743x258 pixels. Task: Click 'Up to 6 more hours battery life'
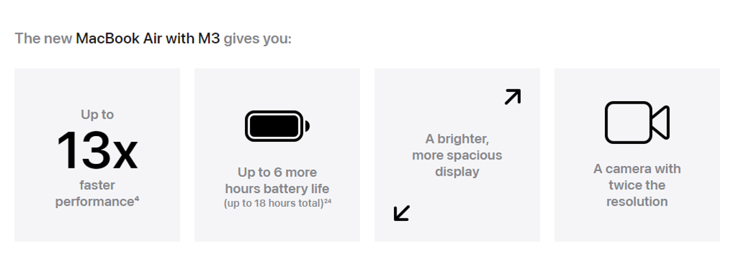click(277, 180)
